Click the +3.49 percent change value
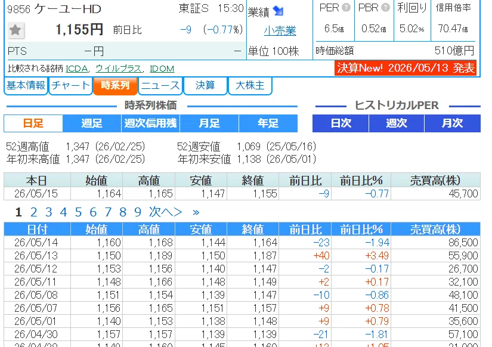 tap(377, 256)
